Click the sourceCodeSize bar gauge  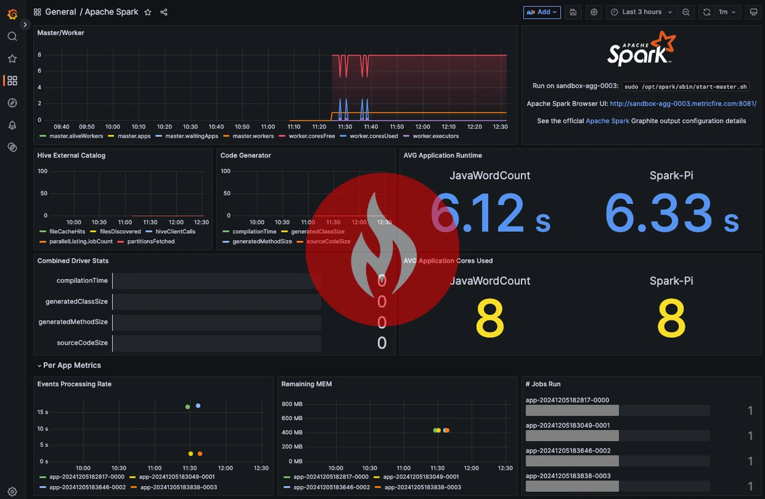(x=217, y=342)
